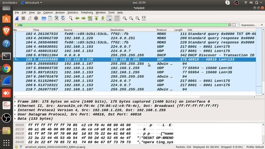This screenshot has height=149, width=265.
Task: Click the packet list horizontal scrollbar
Action: [135, 97]
